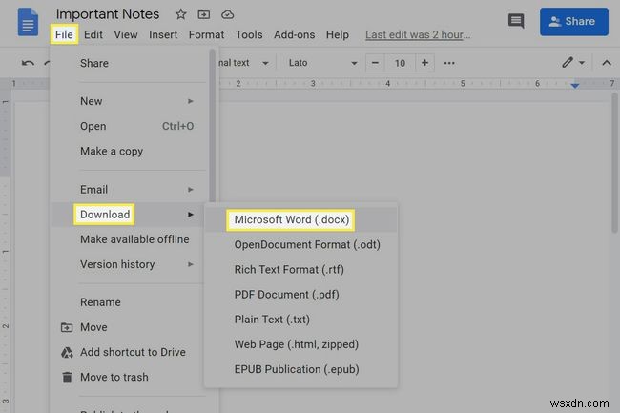Expand the Email submenu arrow
The width and height of the screenshot is (620, 413).
point(191,190)
